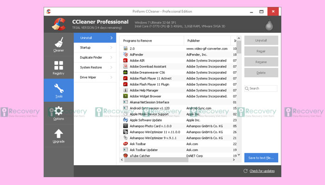Open the Drive Wiper tab
This screenshot has height=185, width=325.
(x=95, y=77)
